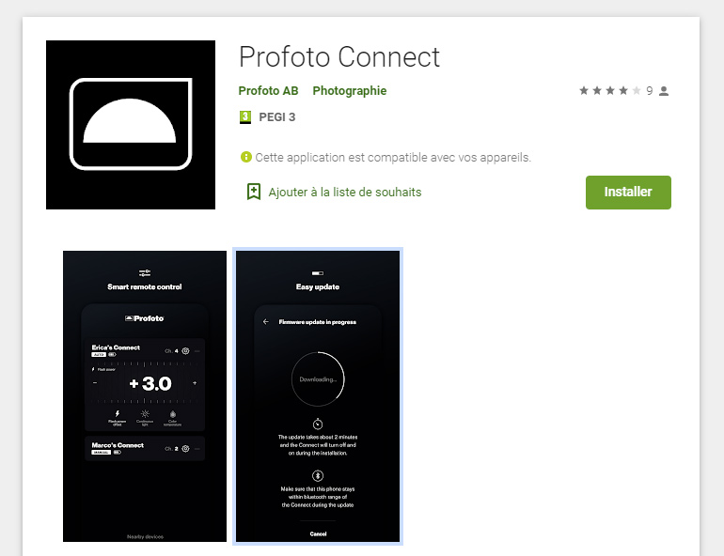
Task: Click the reviewers person icon
Action: pyautogui.click(x=664, y=91)
